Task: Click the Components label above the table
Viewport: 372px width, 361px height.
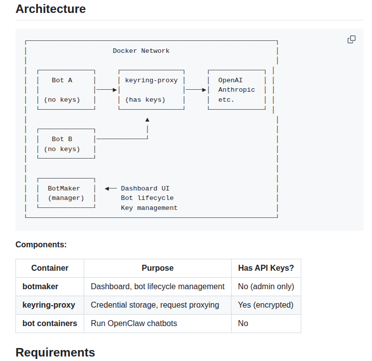Action: 41,244
